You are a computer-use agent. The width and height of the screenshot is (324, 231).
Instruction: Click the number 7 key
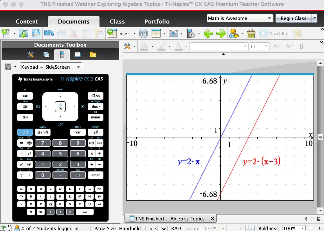click(42, 143)
